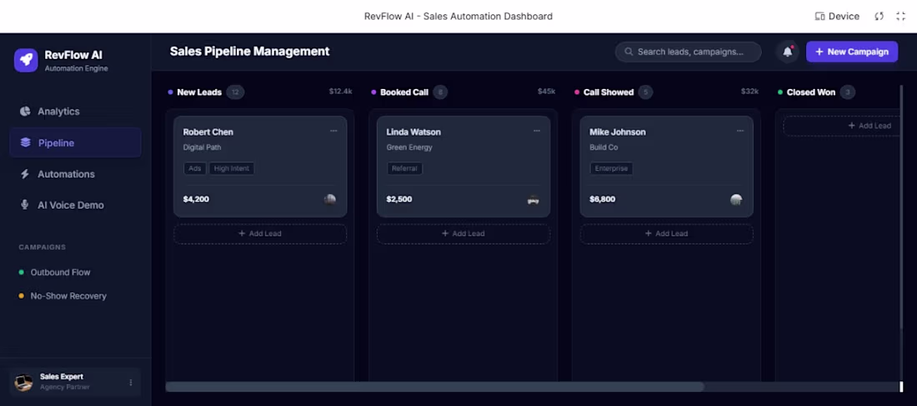Image resolution: width=917 pixels, height=406 pixels.
Task: Select Pipeline in the sidebar
Action: [x=75, y=142]
